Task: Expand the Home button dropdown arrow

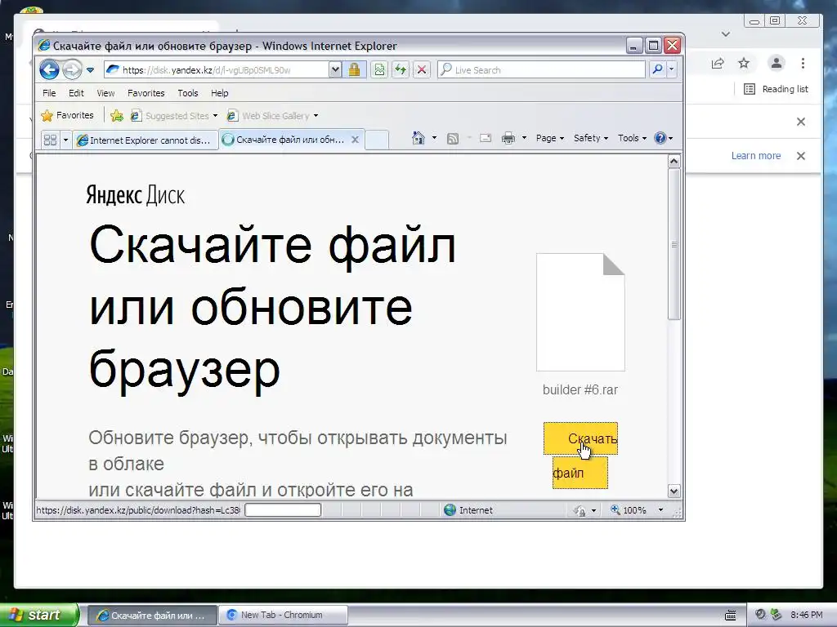Action: (434, 138)
